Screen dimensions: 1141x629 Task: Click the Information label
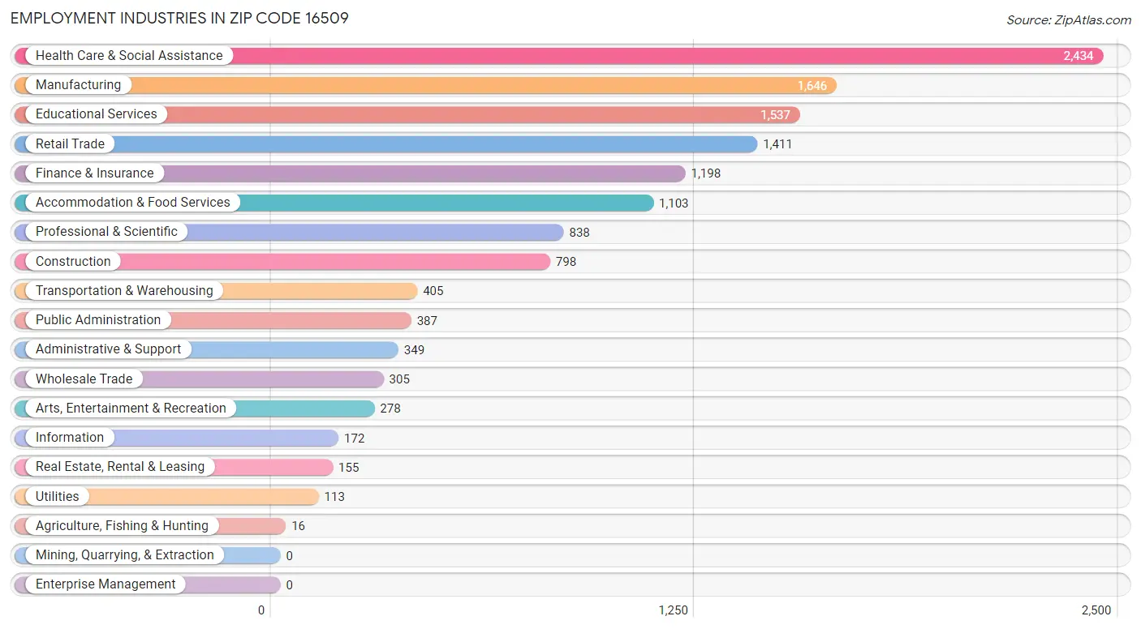pyautogui.click(x=70, y=438)
